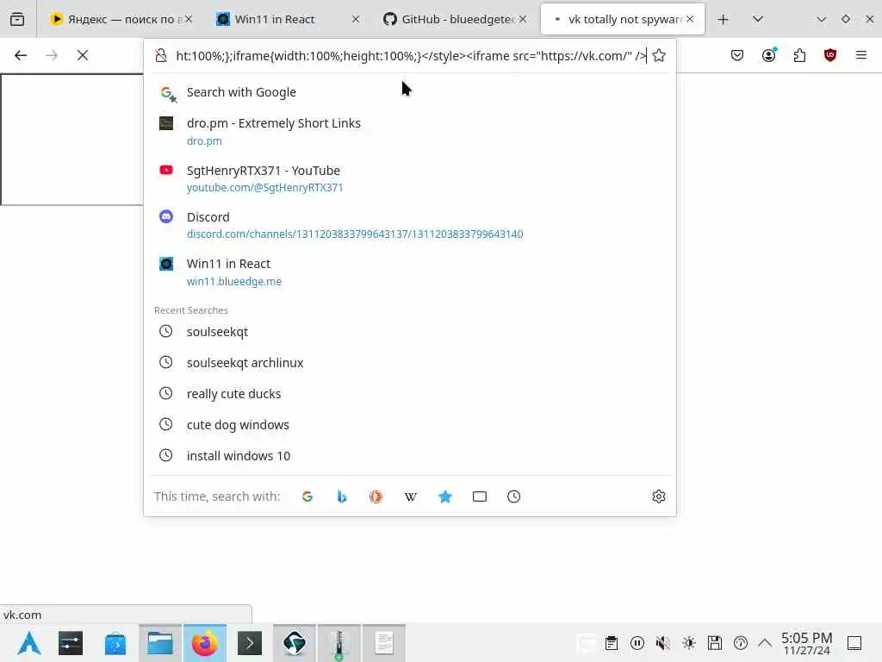Search in Bookmarks star icon
This screenshot has height=662, width=882.
pyautogui.click(x=445, y=496)
